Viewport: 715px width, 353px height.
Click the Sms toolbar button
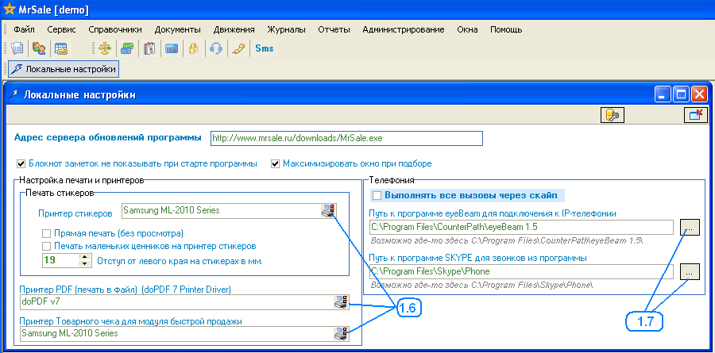[x=264, y=48]
